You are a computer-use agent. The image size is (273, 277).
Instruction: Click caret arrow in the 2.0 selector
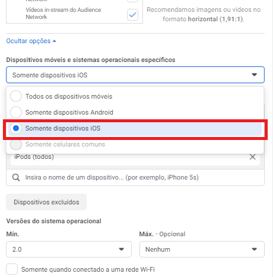tap(121, 249)
